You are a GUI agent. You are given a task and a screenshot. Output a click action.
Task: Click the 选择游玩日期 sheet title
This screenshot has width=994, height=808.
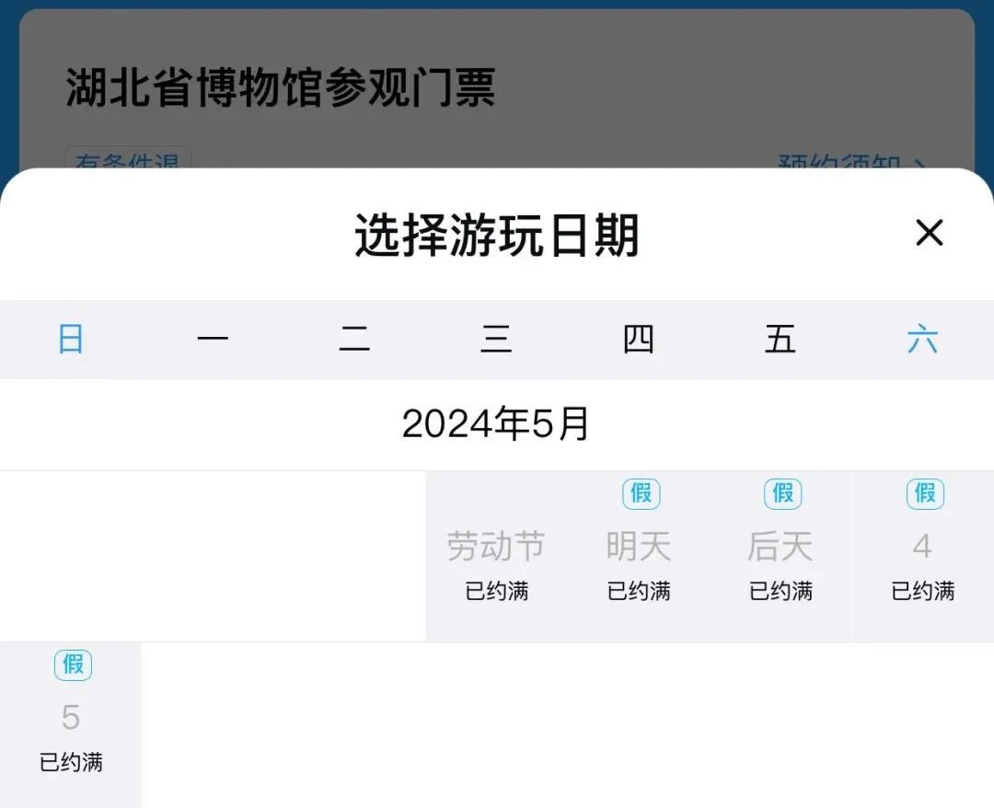point(496,235)
